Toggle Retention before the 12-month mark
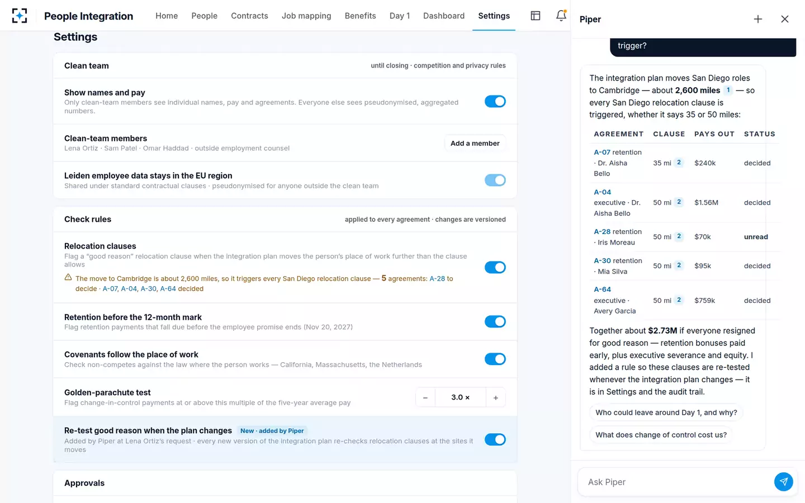 click(495, 321)
